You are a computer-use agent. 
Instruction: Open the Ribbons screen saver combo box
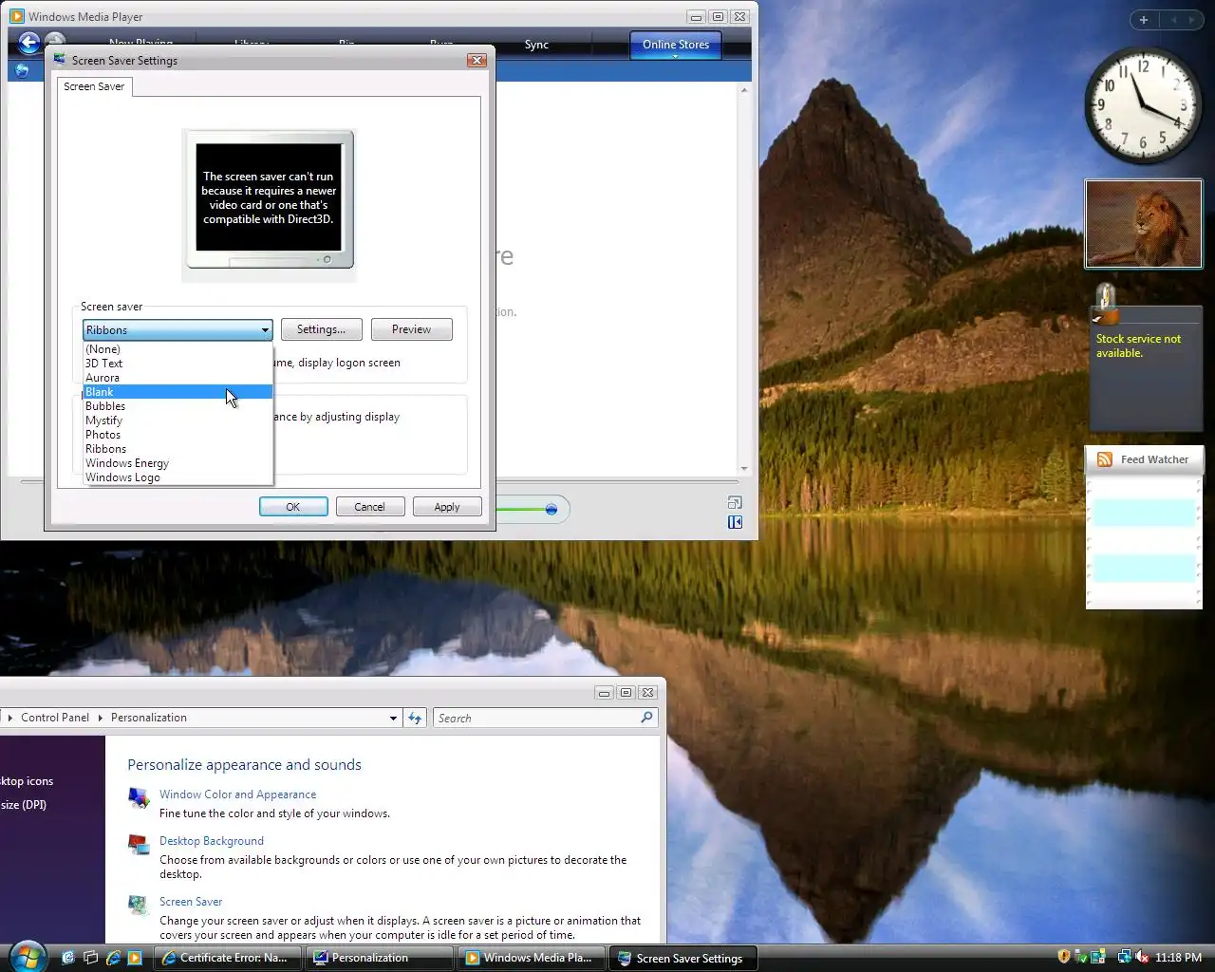[178, 329]
